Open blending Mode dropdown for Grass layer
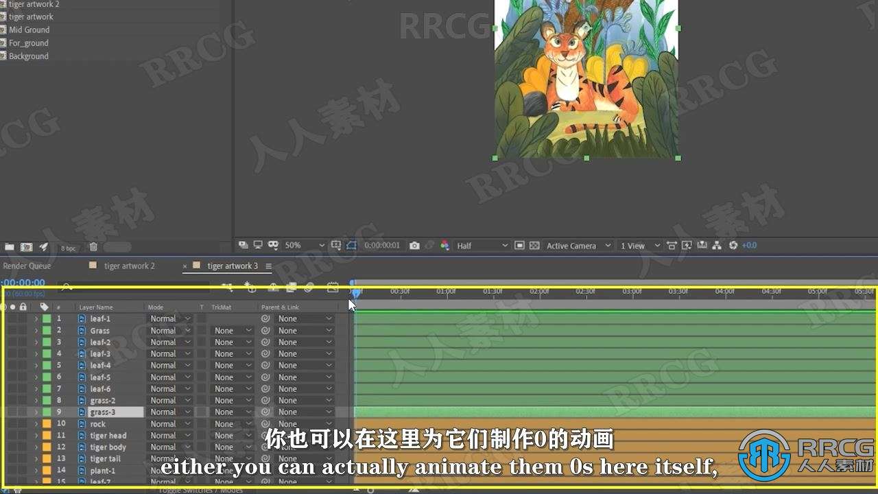Image resolution: width=878 pixels, height=494 pixels. pyautogui.click(x=170, y=330)
